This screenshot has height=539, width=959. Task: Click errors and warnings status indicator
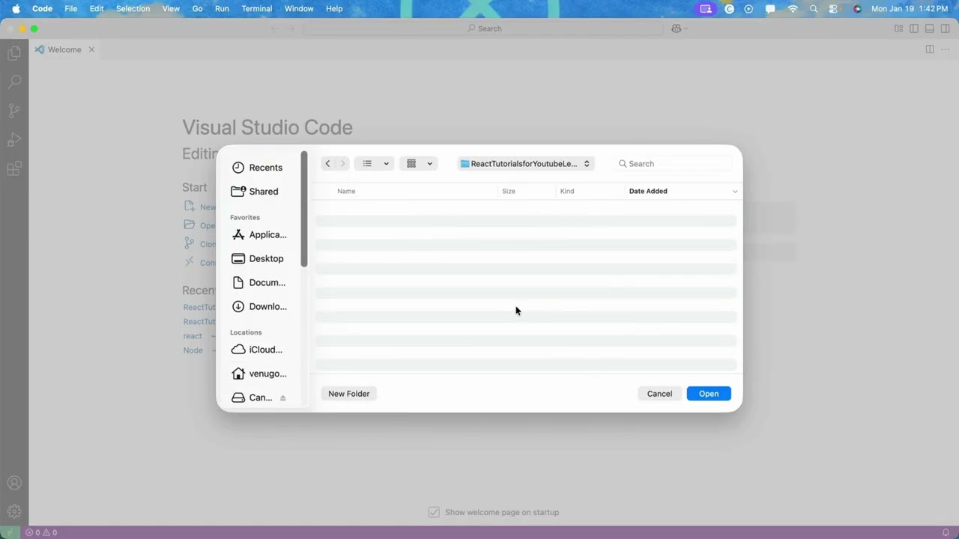point(41,532)
